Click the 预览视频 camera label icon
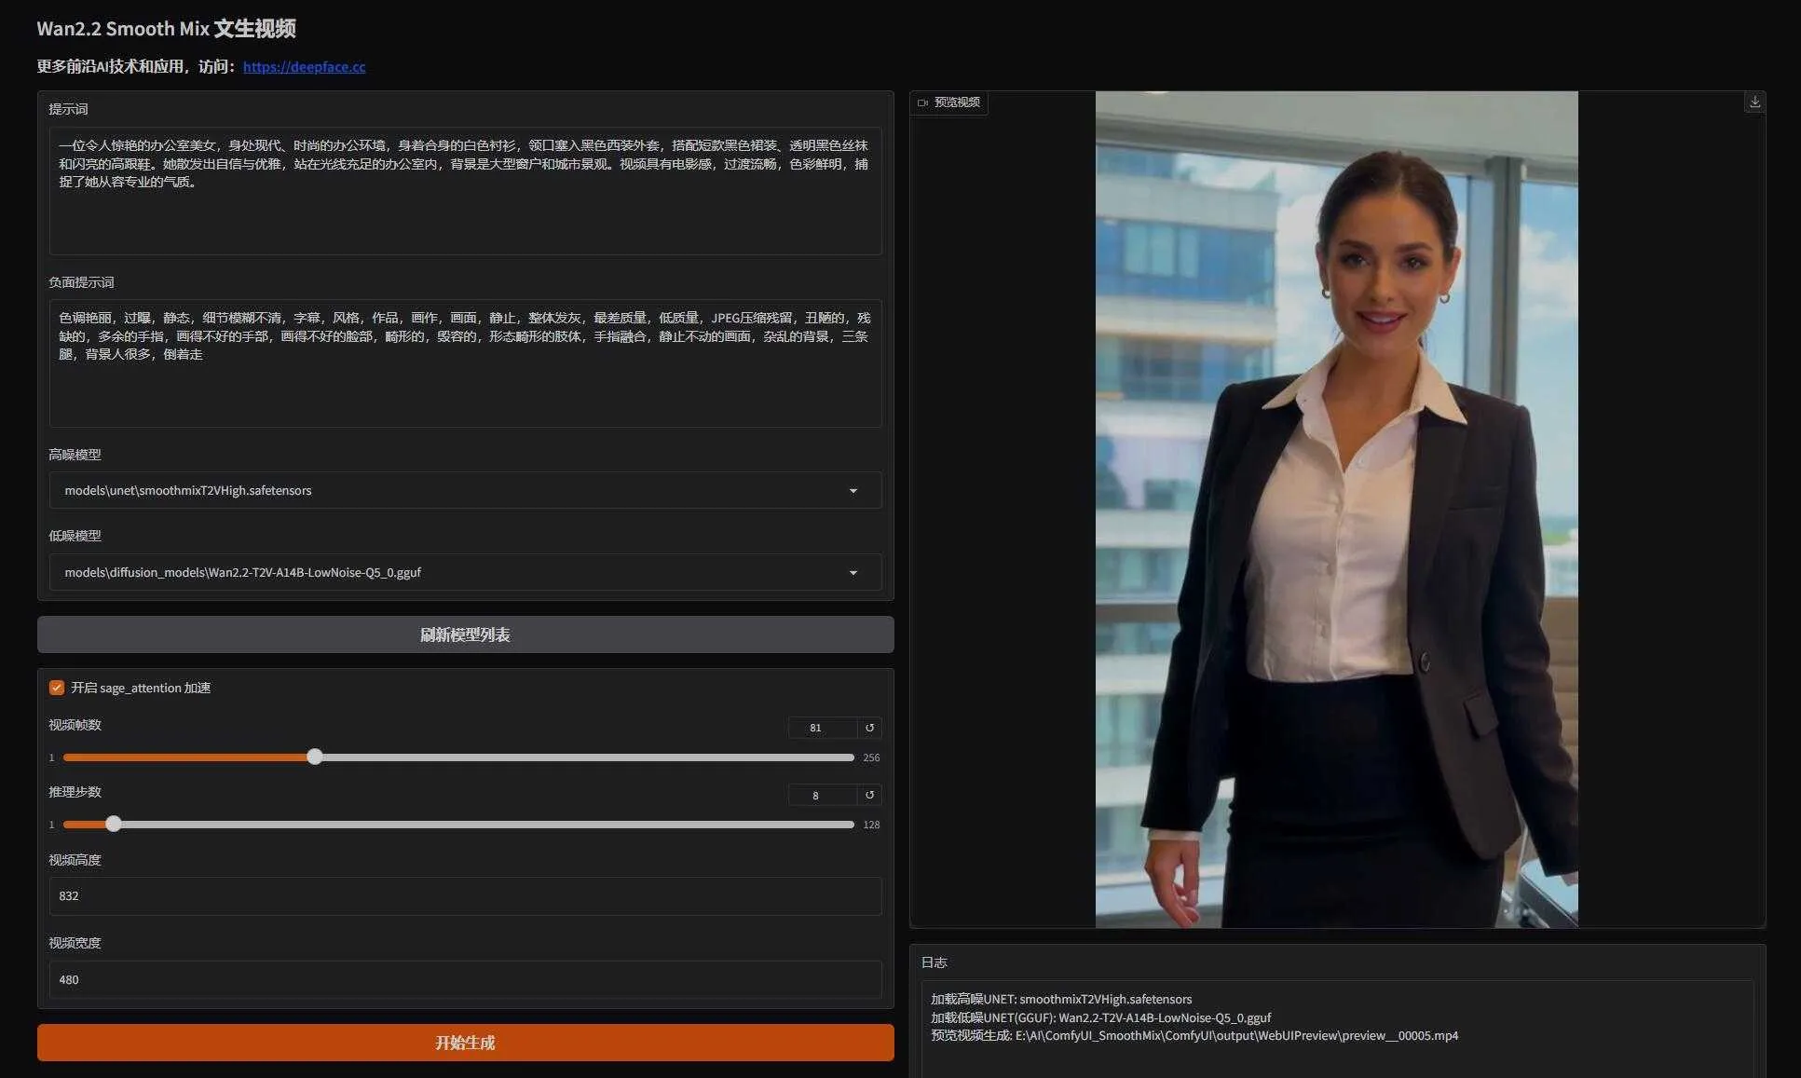The height and width of the screenshot is (1078, 1801). tap(922, 102)
